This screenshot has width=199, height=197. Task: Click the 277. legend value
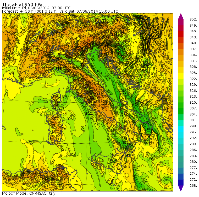tap(193, 168)
